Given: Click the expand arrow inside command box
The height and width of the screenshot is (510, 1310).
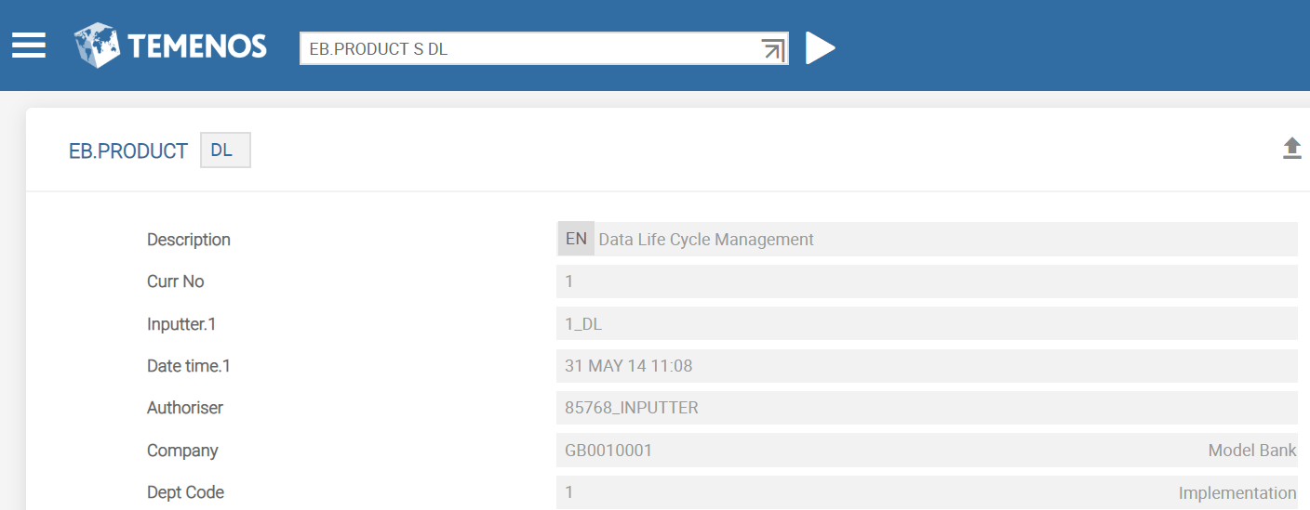Looking at the screenshot, I should tap(772, 49).
